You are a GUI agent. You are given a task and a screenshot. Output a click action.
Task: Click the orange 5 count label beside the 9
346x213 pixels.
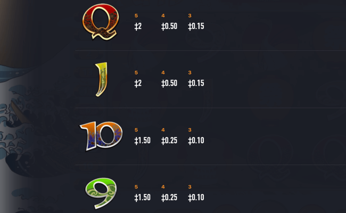pyautogui.click(x=136, y=187)
